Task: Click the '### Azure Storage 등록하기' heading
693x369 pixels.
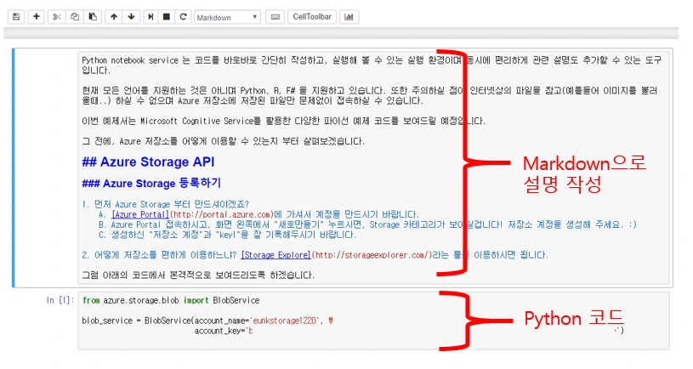Action: (x=151, y=183)
